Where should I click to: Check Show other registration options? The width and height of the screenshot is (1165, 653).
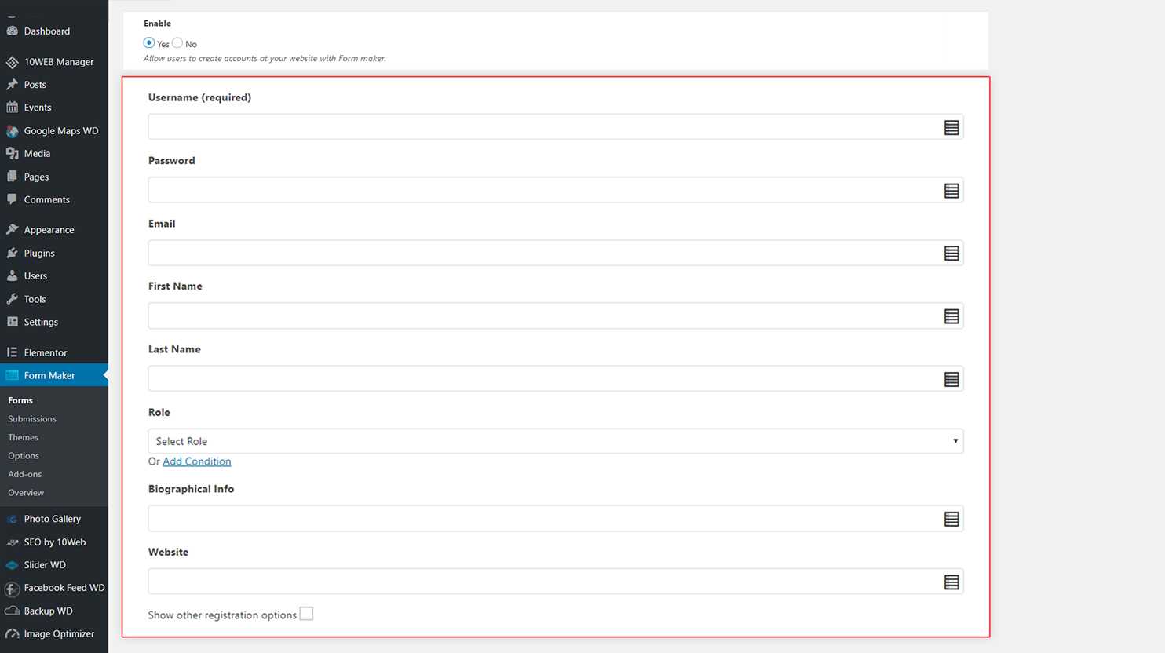pos(306,614)
